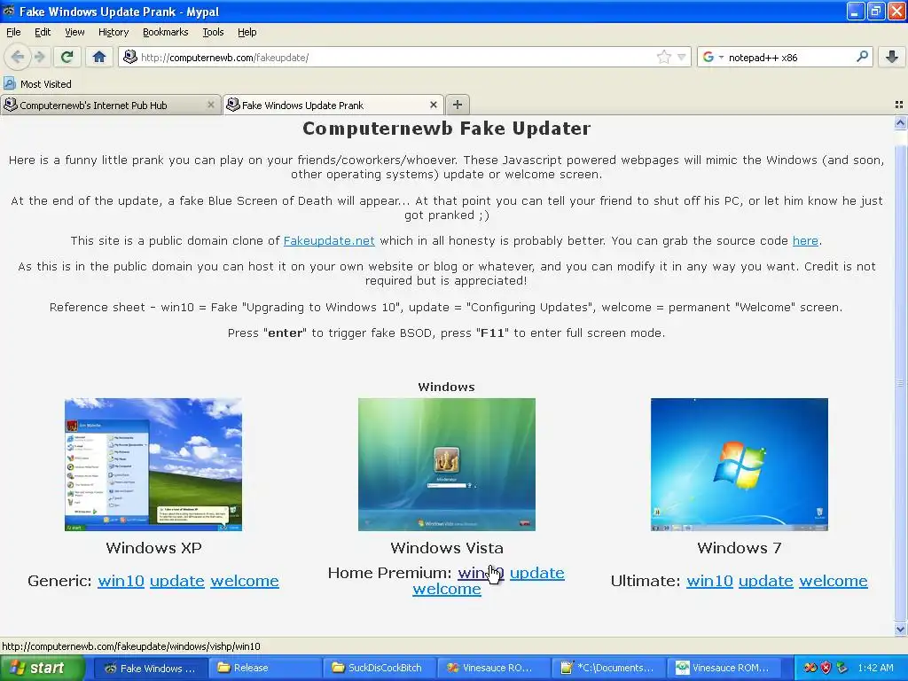Go back using the back arrow button

point(18,57)
